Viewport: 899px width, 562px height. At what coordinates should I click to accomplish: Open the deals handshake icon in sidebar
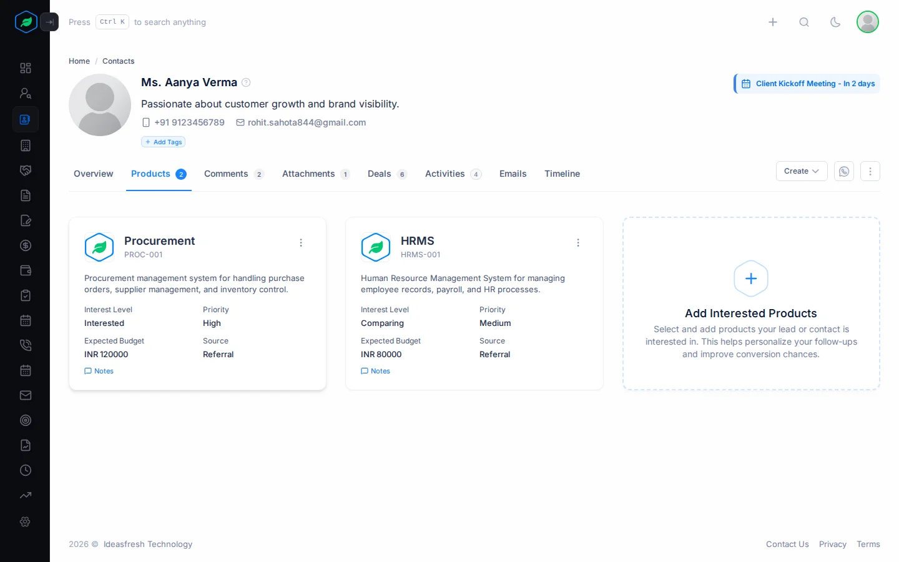[x=26, y=170]
